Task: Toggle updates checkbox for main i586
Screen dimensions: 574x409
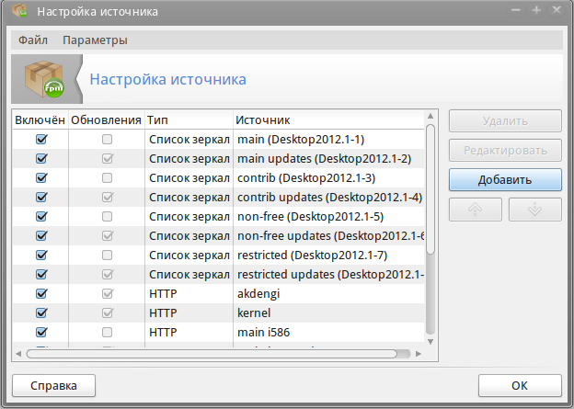Action: pyautogui.click(x=108, y=332)
